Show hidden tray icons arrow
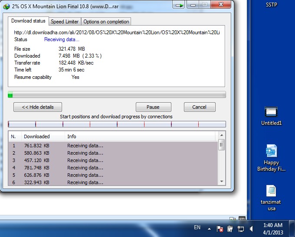The width and height of the screenshot is (295, 237). pyautogui.click(x=209, y=229)
